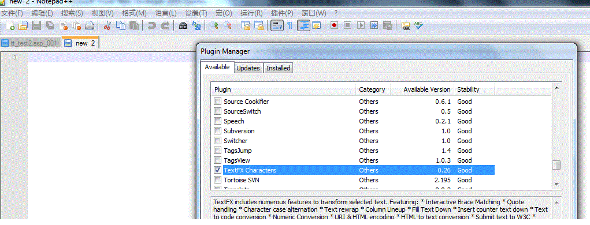This screenshot has height=225, width=590.
Task: Click the Playback macro icon
Action: coord(361,25)
